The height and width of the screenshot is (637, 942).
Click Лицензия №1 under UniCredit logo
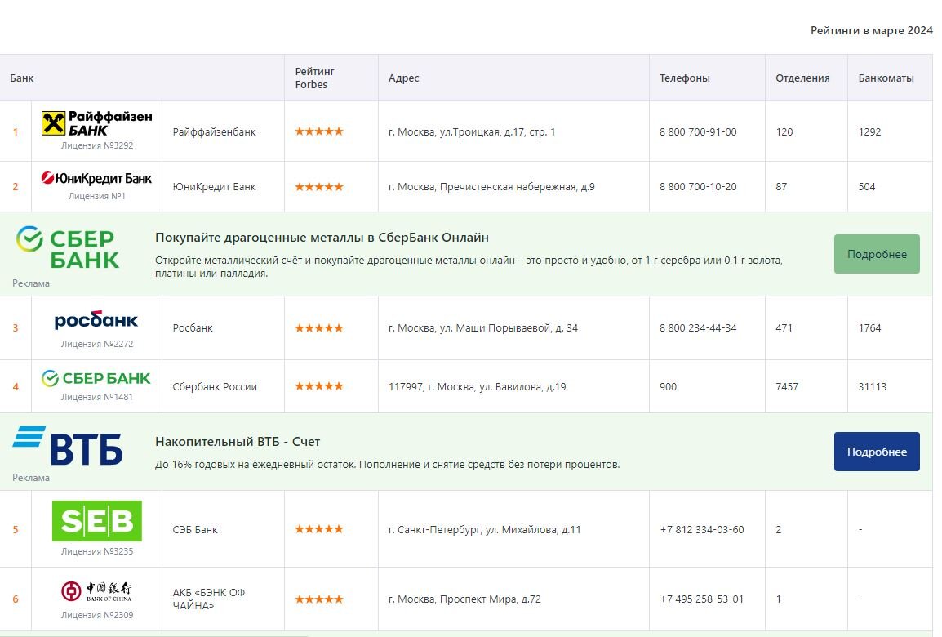pyautogui.click(x=96, y=197)
